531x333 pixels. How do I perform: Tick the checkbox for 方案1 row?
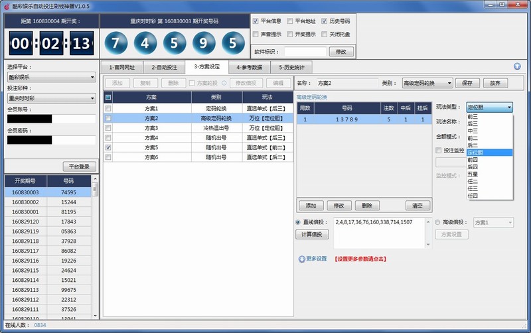pyautogui.click(x=108, y=108)
